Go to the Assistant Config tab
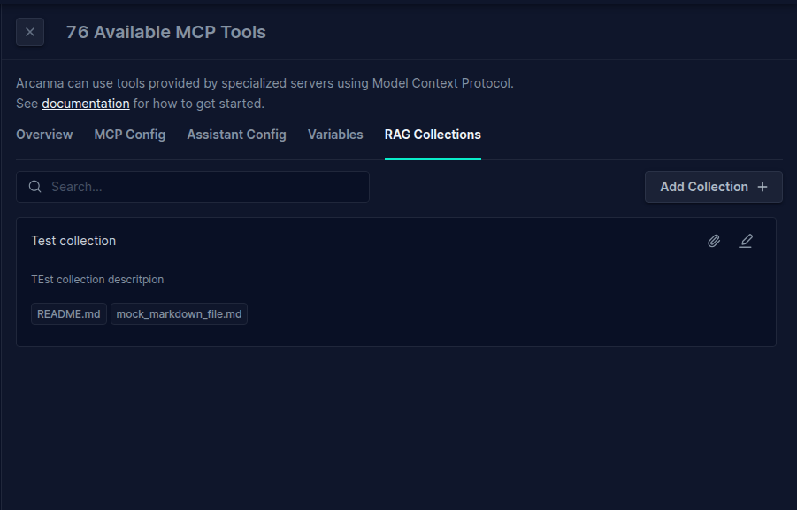797x510 pixels. coord(236,135)
